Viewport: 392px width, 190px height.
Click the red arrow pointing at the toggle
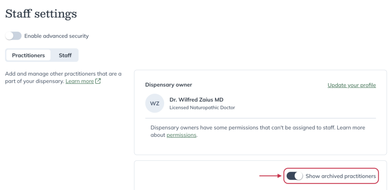(271, 176)
